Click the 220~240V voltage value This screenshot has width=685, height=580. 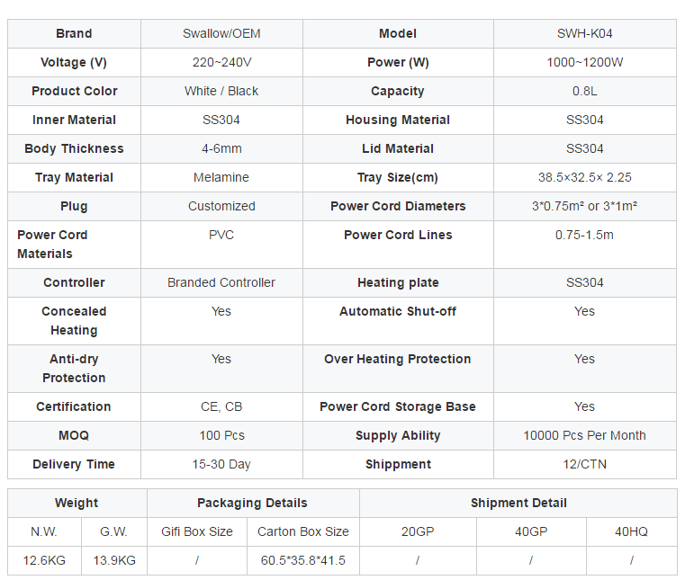coord(221,62)
